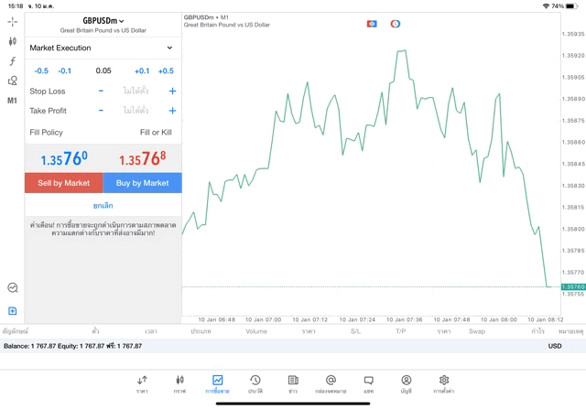Open the indicators (f) icon
Image resolution: width=586 pixels, height=409 pixels.
[x=12, y=61]
